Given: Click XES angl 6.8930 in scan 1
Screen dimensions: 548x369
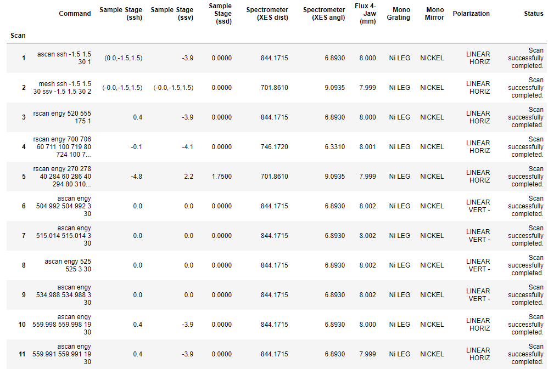Looking at the screenshot, I should click(335, 58).
